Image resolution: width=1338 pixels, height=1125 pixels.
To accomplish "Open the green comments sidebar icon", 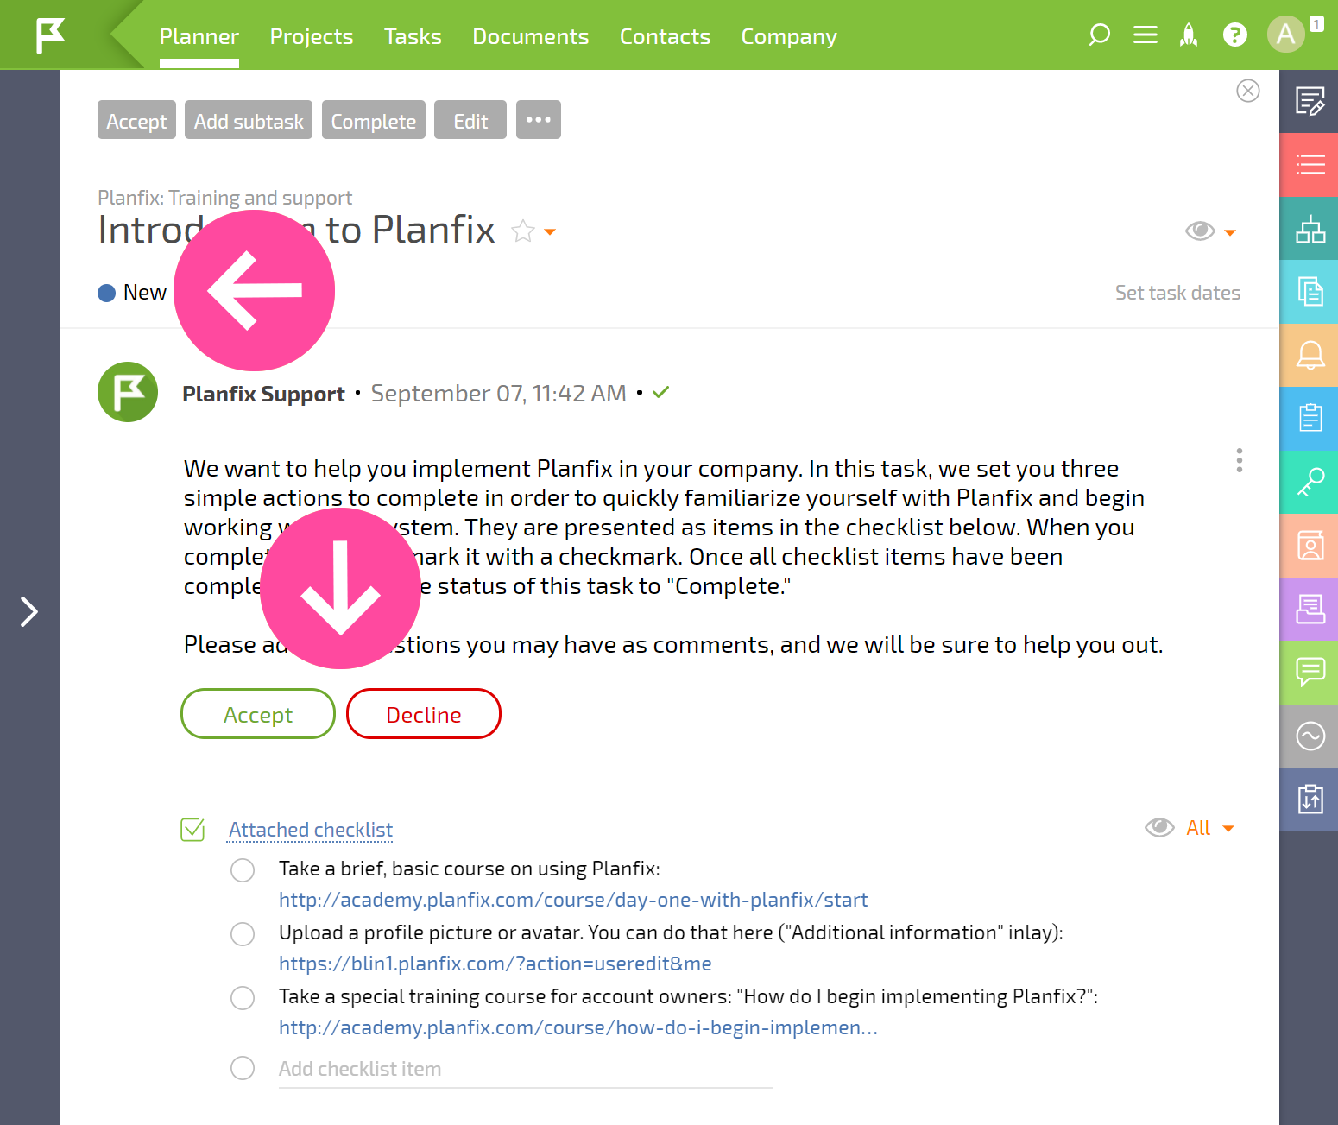I will pos(1310,672).
